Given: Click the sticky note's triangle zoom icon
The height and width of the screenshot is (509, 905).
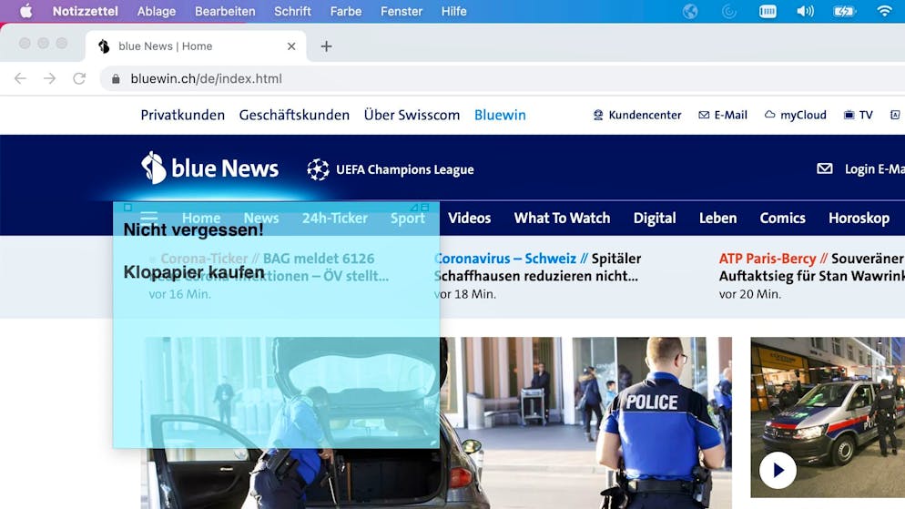Looking at the screenshot, I should (x=413, y=208).
